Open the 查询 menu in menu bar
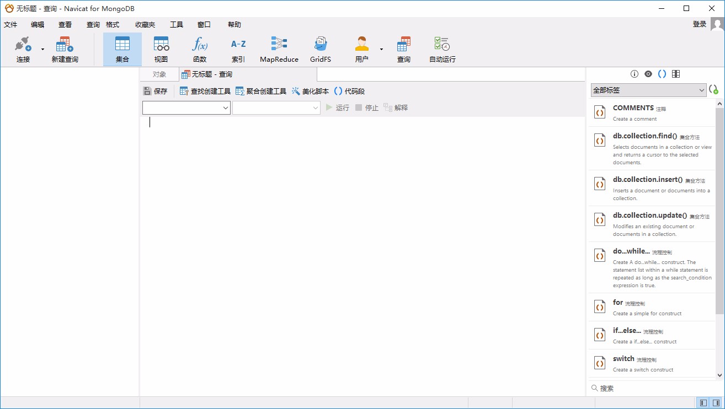Screen dimensions: 725x409 (x=93, y=25)
